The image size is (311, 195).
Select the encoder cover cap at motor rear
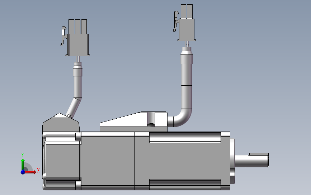point(61,123)
